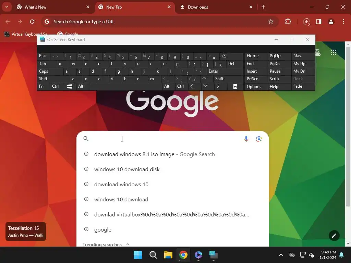Screen dimensions: 351x263
Task: Open the taskbar clock showing 9:49 PM
Action: pos(328,255)
